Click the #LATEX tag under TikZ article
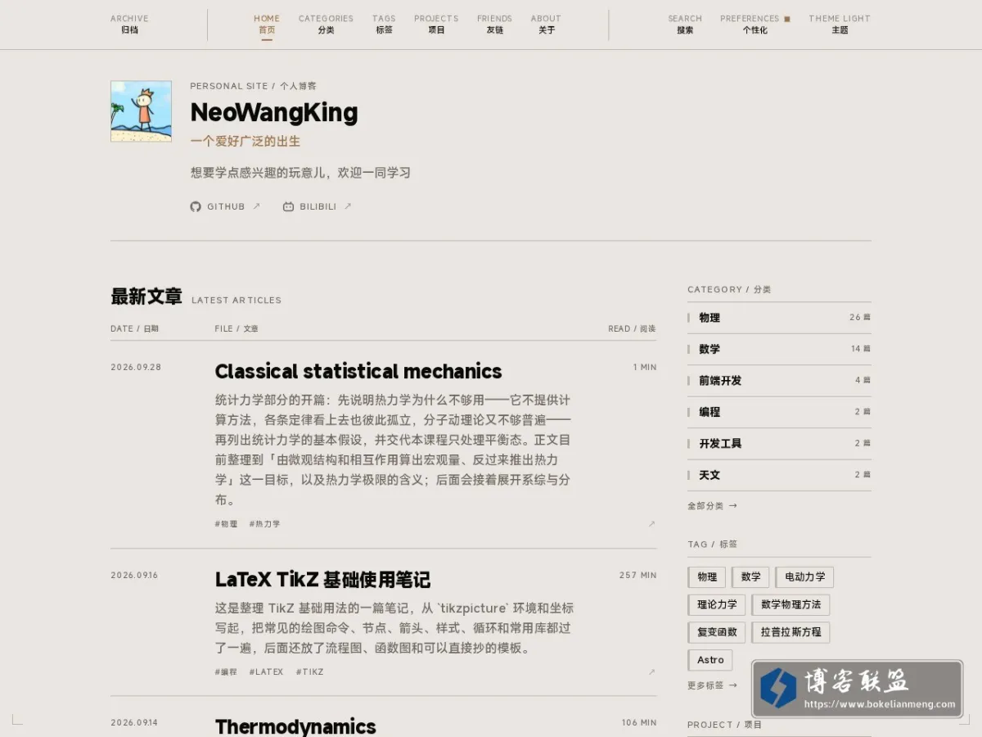Image resolution: width=982 pixels, height=737 pixels. coord(266,671)
